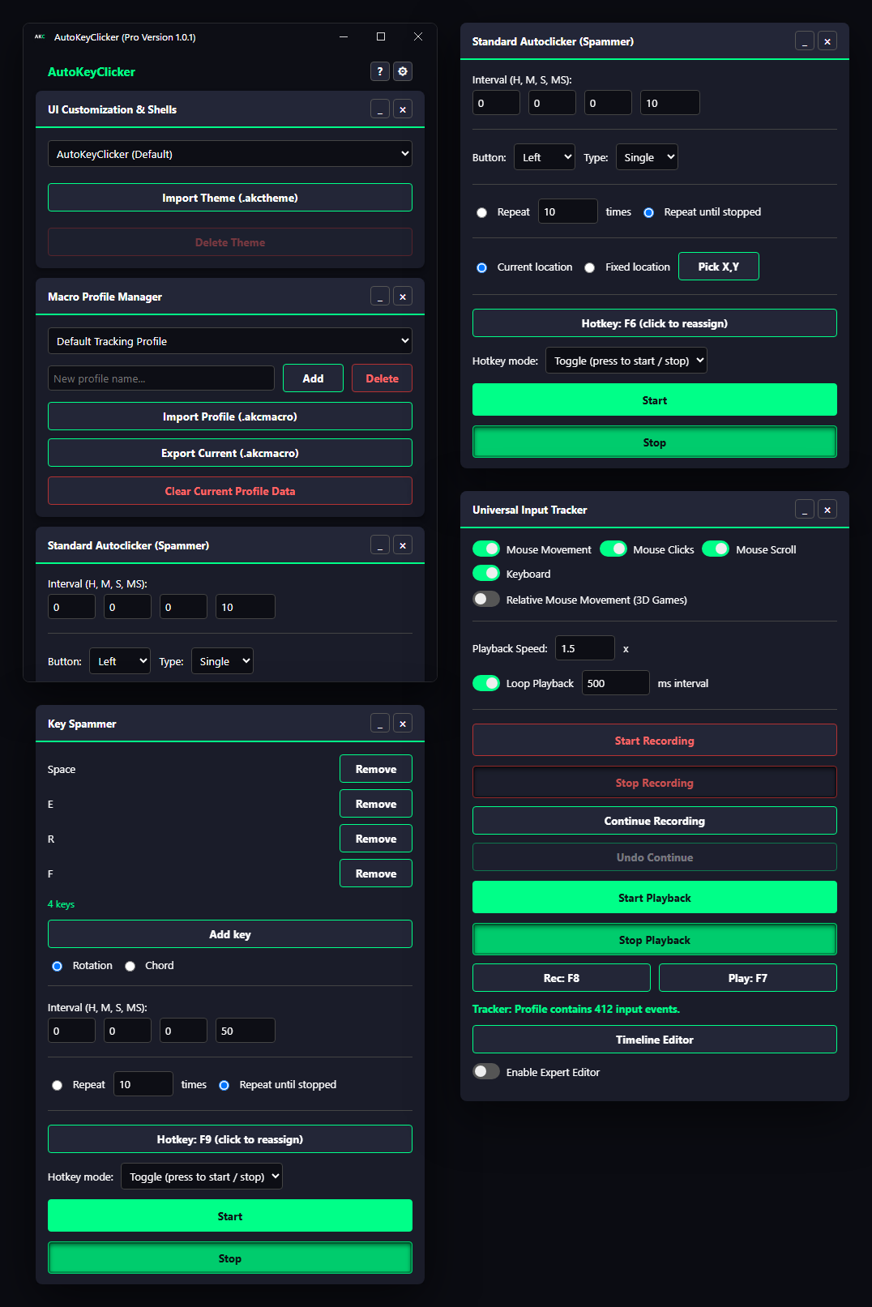
Task: Click Rec: F8 hotkey button
Action: point(562,978)
